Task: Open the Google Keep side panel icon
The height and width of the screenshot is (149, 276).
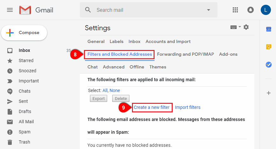Action: click(x=269, y=47)
